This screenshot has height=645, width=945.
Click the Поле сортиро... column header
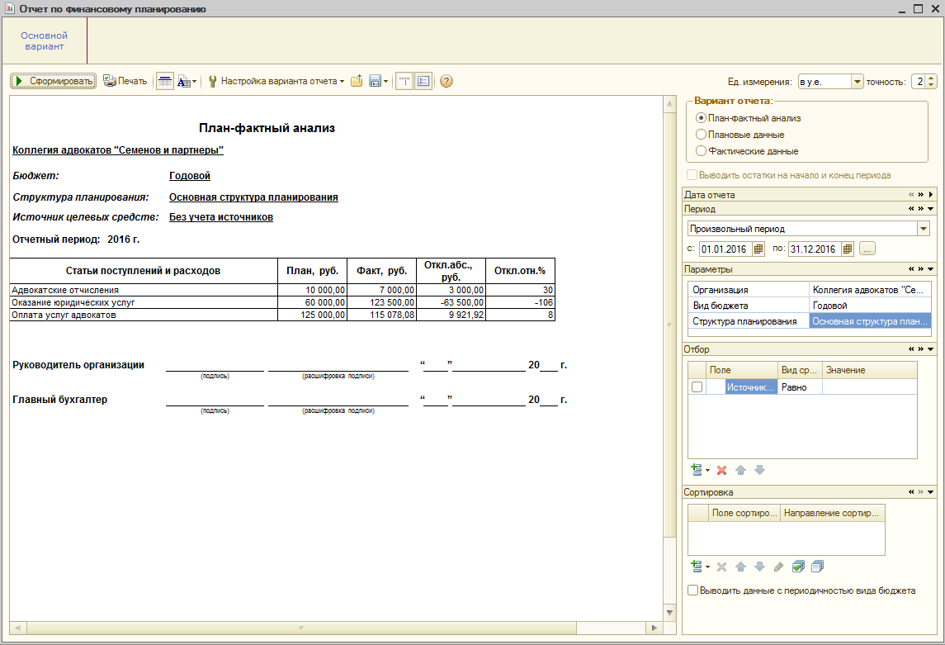(744, 513)
